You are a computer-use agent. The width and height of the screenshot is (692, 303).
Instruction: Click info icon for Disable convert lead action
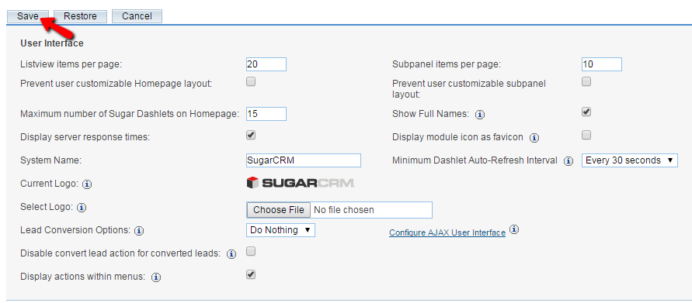231,254
